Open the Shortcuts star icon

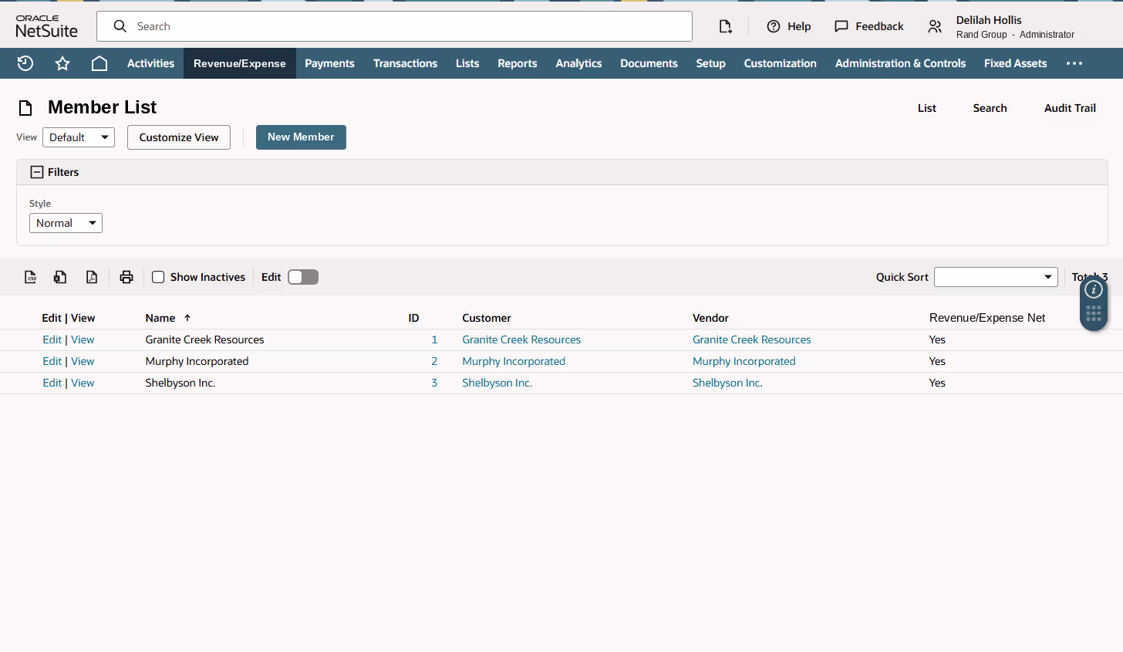[x=62, y=63]
